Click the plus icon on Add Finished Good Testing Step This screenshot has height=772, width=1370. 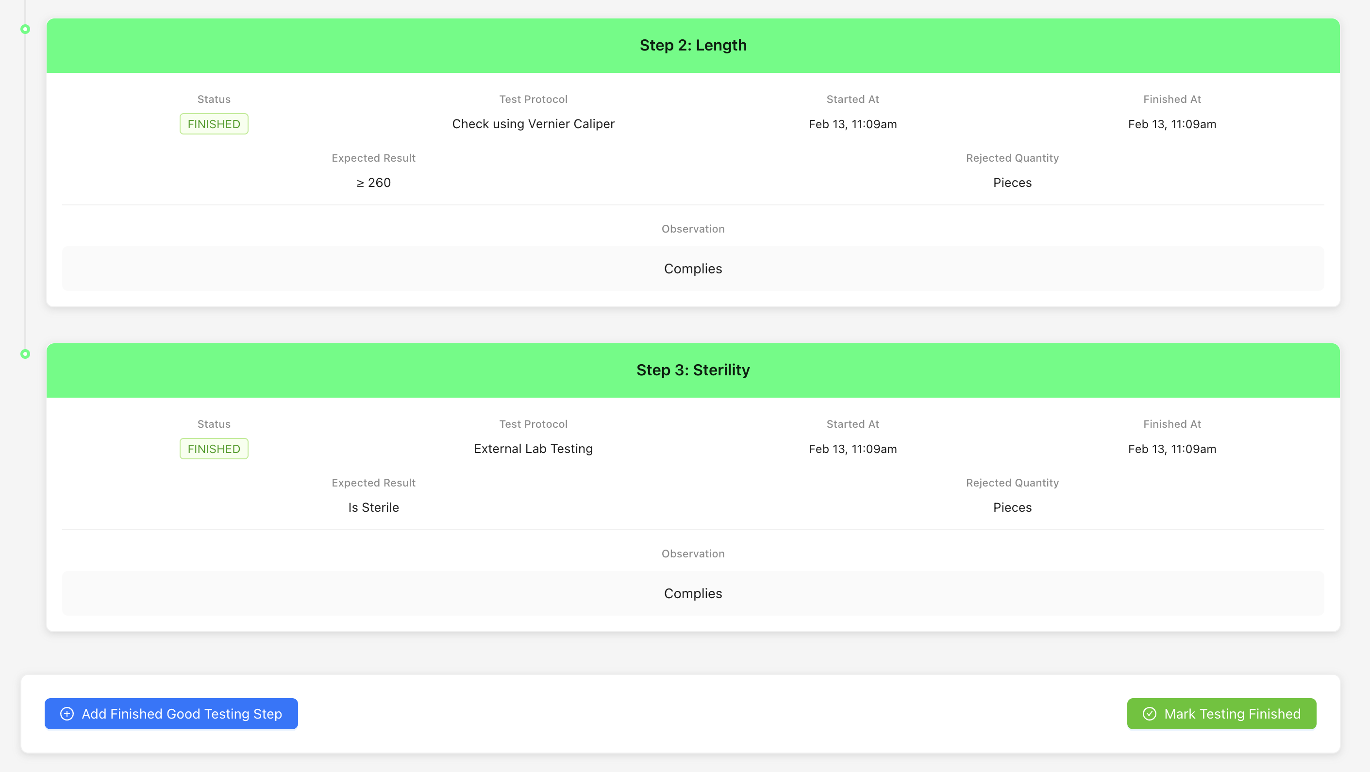point(67,713)
